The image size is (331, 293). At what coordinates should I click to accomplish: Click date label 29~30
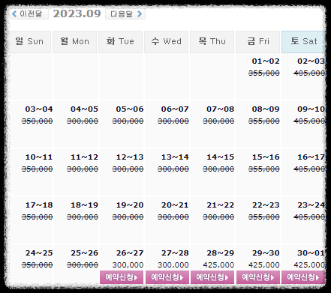[x=266, y=253]
